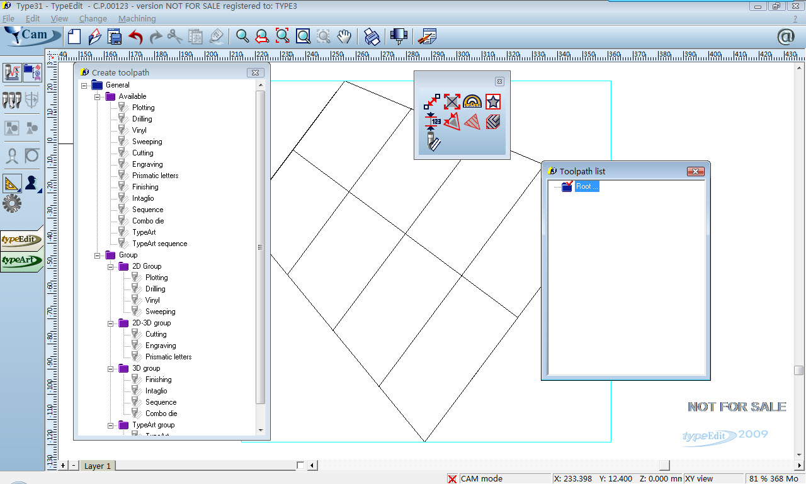This screenshot has width=806, height=484.
Task: Collapse the 3D group node
Action: pos(110,368)
